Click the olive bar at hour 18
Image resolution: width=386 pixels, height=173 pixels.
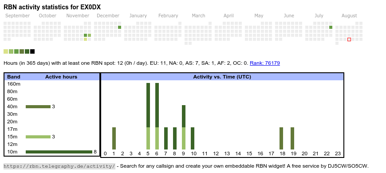281,138
